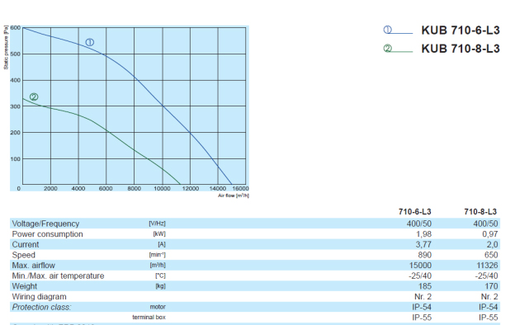Screen dimensions: 515x325
Task: Click the Max. airflow value 15000
Action: (x=420, y=266)
